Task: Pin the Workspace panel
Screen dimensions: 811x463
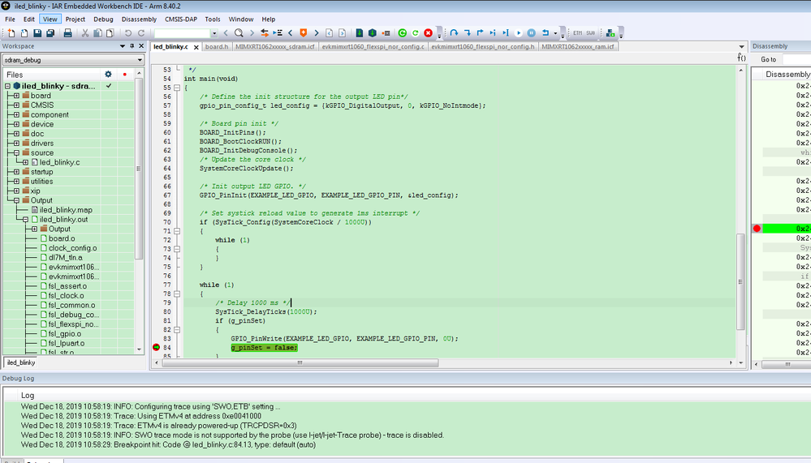Action: 132,46
